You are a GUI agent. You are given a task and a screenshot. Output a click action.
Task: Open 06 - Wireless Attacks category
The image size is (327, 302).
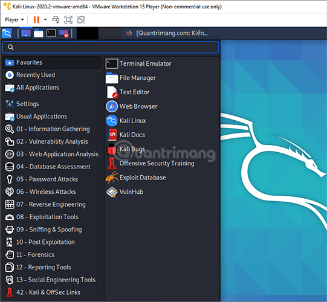tap(52, 191)
